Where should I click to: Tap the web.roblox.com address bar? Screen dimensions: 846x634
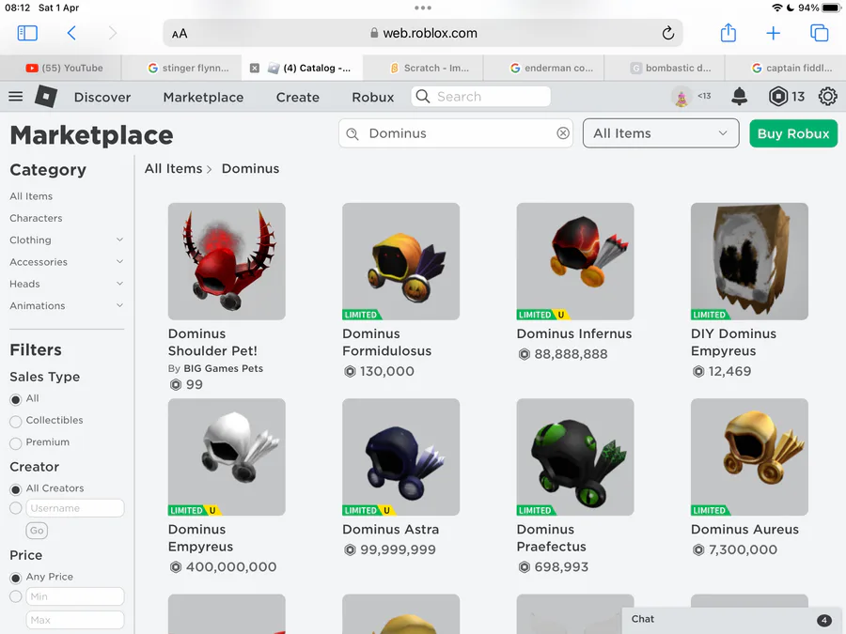pos(423,33)
